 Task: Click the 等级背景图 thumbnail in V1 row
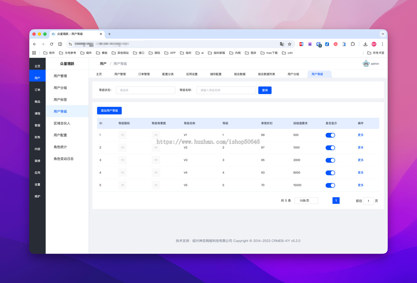tap(156, 135)
